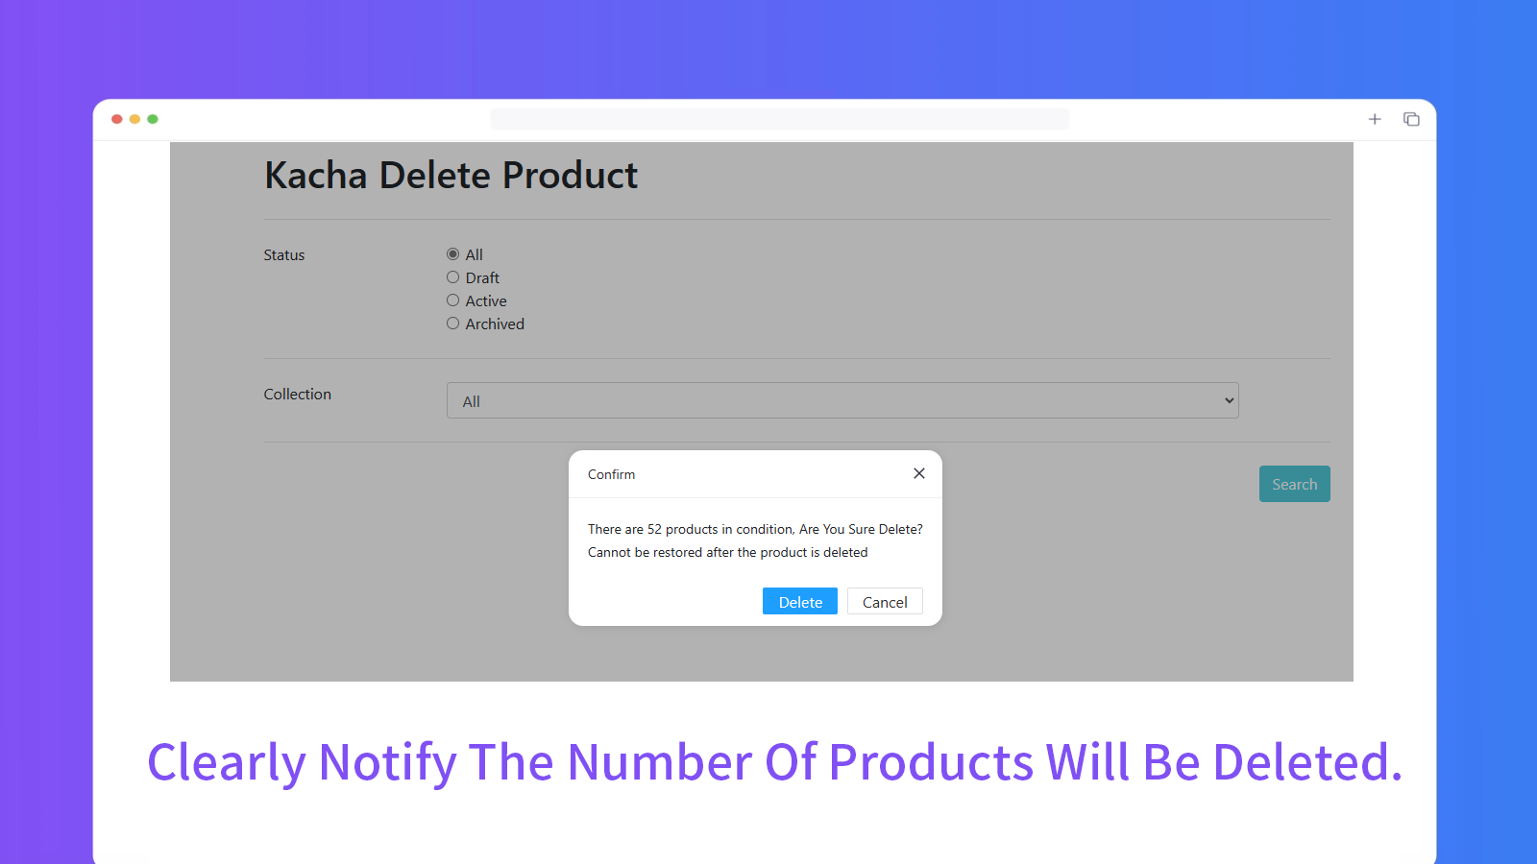The height and width of the screenshot is (864, 1537).
Task: Select the Active status option
Action: [452, 300]
